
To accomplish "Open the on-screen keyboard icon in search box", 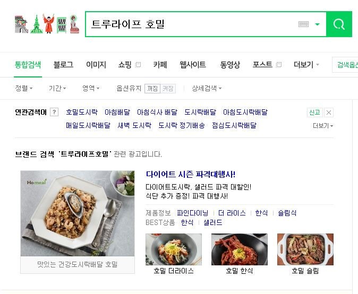I will pyautogui.click(x=303, y=24).
